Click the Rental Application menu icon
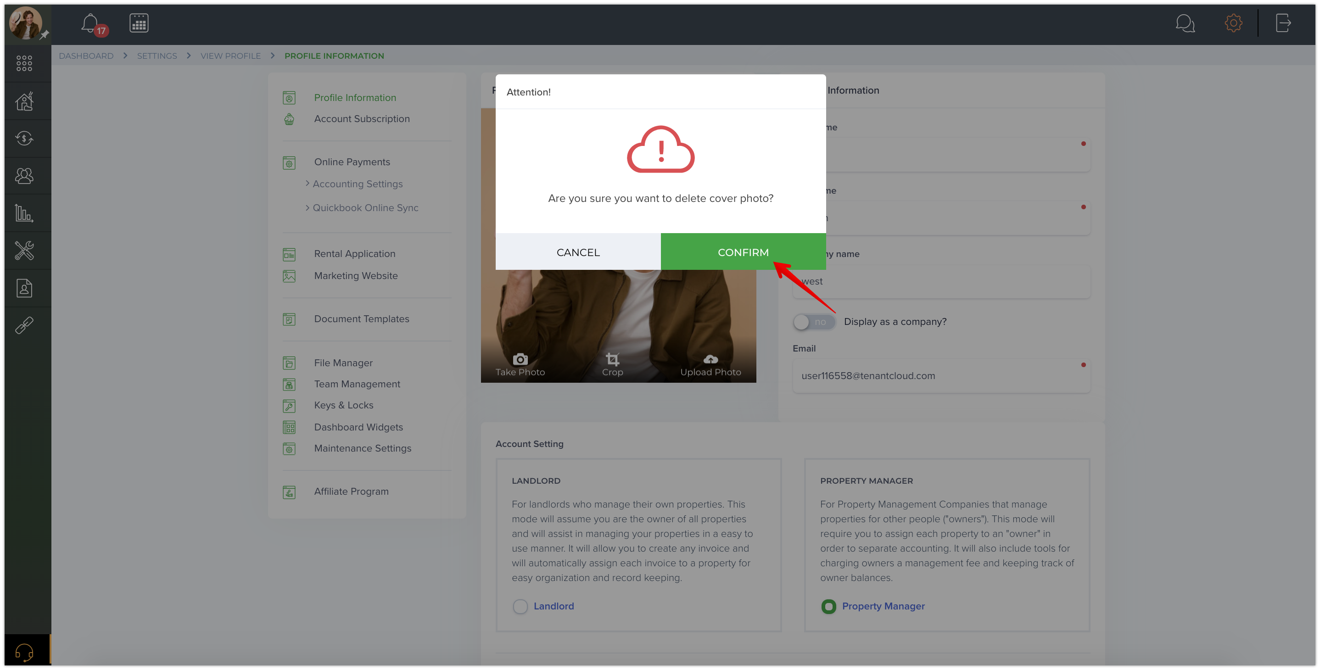This screenshot has width=1320, height=670. [x=289, y=255]
